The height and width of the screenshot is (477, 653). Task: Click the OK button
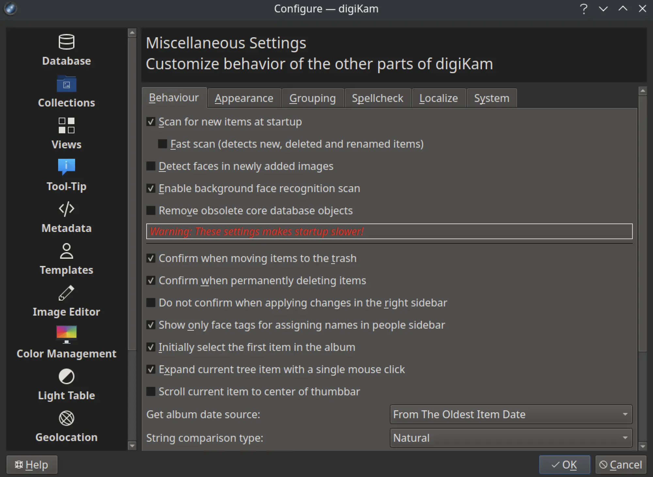click(x=565, y=464)
